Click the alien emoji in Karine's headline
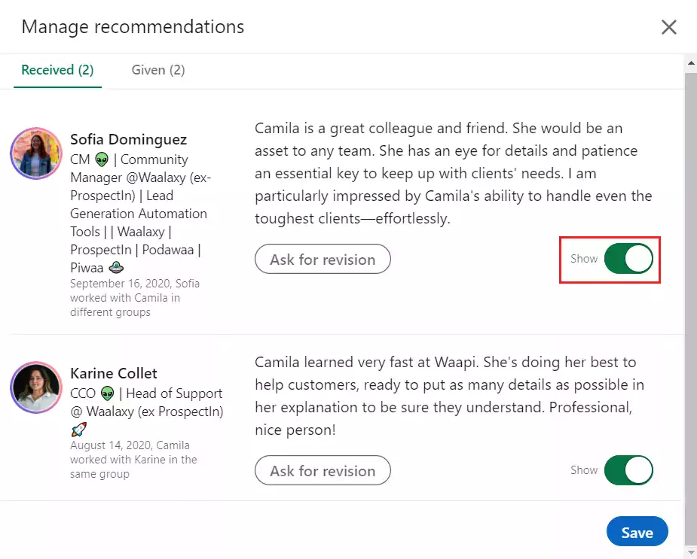Viewport: 697px width, 559px height. point(108,393)
